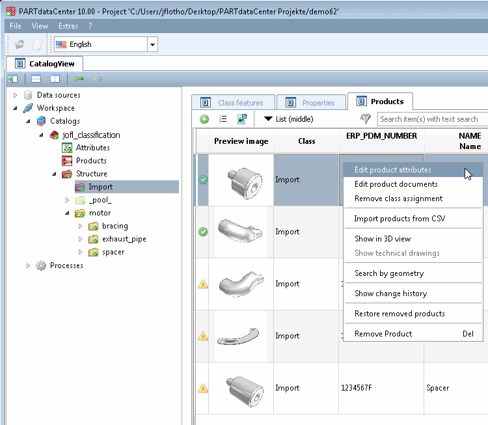This screenshot has width=488, height=425.
Task: Select the Attributes tree item
Action: pos(93,148)
